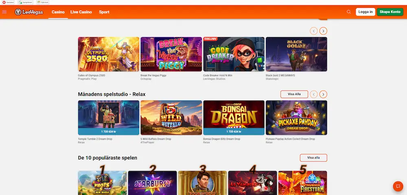407x195 pixels.
Task: Open the live chat bubble
Action: (x=398, y=186)
